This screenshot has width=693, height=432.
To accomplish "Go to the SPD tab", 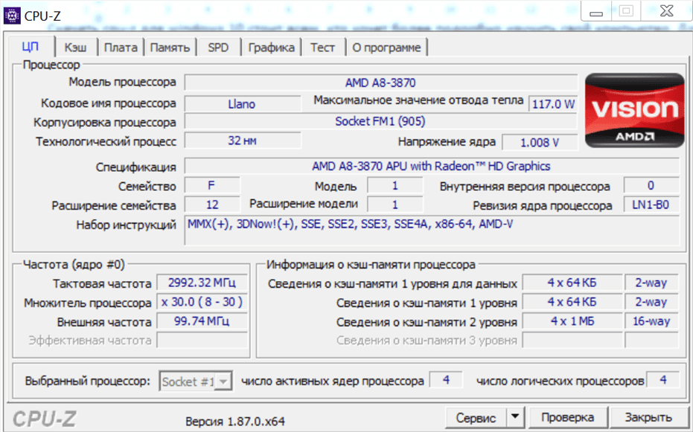I will click(218, 48).
